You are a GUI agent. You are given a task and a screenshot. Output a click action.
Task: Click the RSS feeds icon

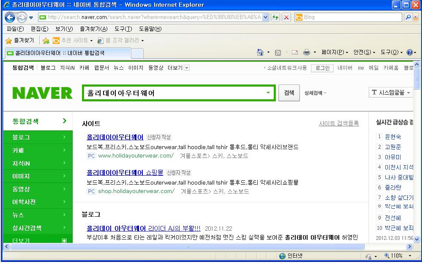278,52
